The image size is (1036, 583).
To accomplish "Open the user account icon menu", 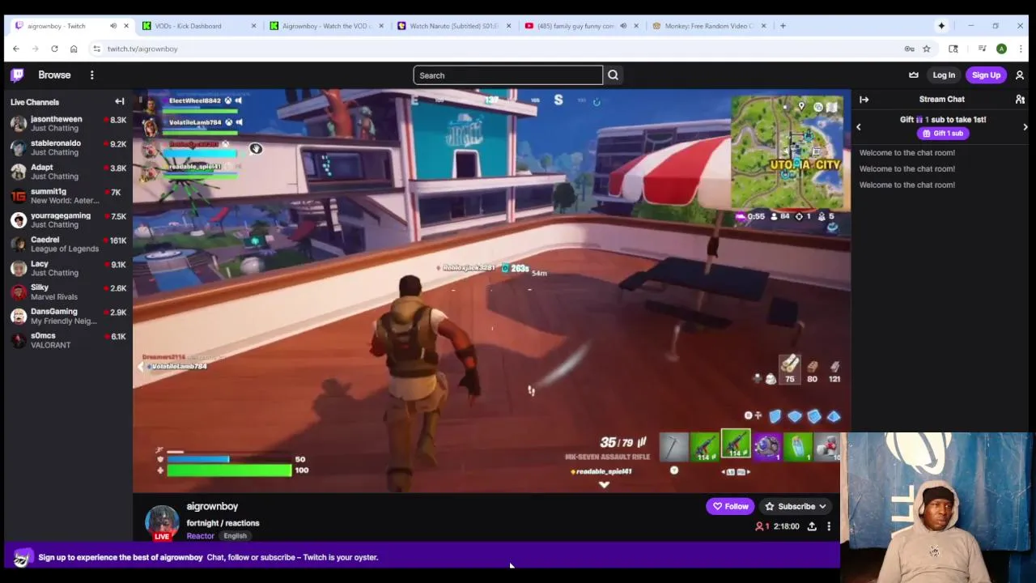I will coord(1020,75).
